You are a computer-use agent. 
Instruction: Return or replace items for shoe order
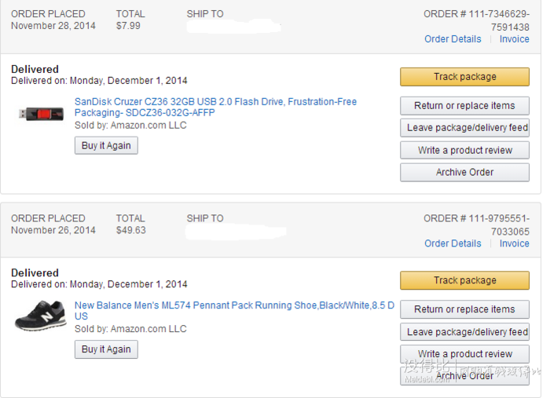coord(464,309)
